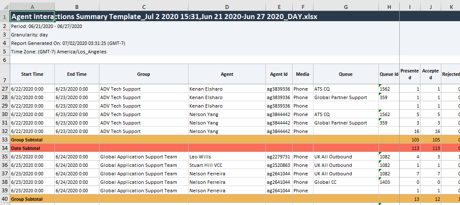460x205 pixels.
Task: Click 'Global Application Support Team' in row 39
Action: [x=144, y=190]
